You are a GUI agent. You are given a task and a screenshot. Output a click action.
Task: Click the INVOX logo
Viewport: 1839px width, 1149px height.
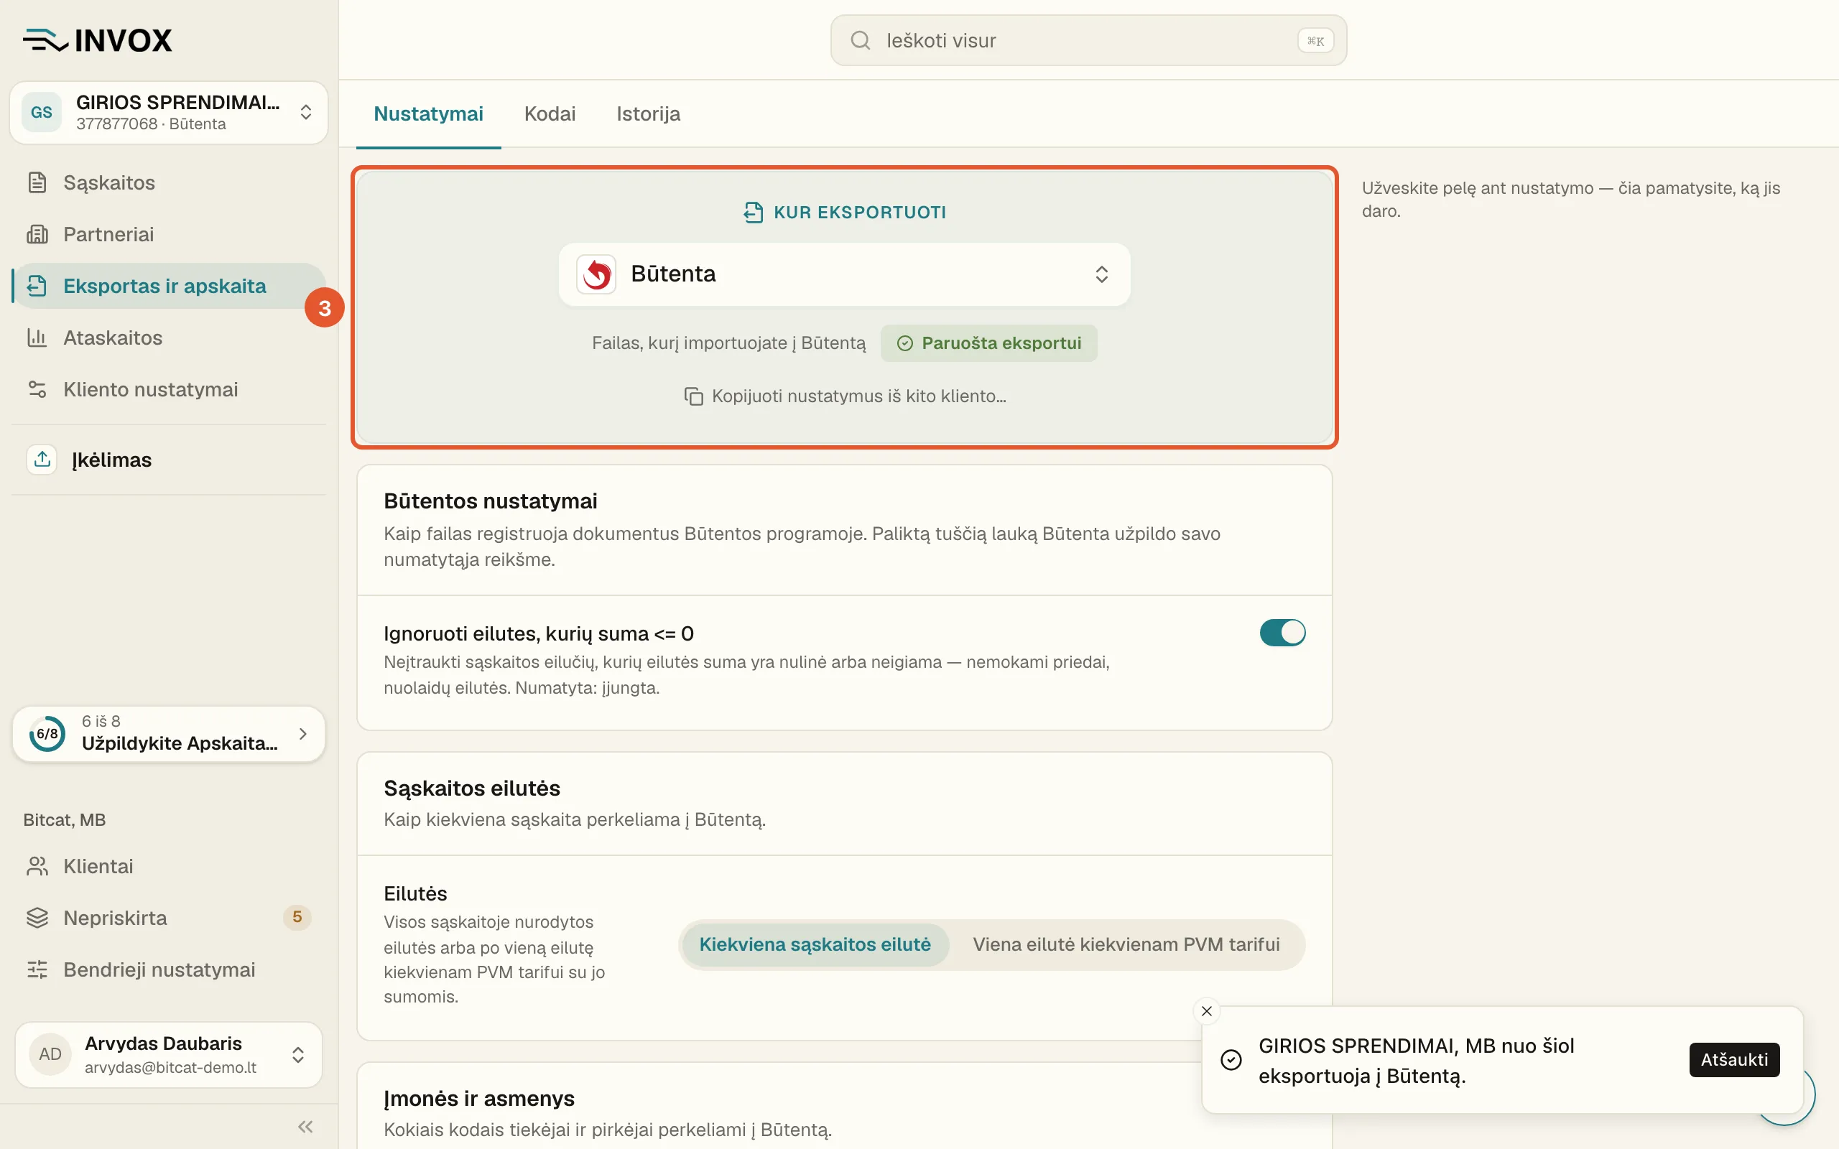tap(97, 40)
